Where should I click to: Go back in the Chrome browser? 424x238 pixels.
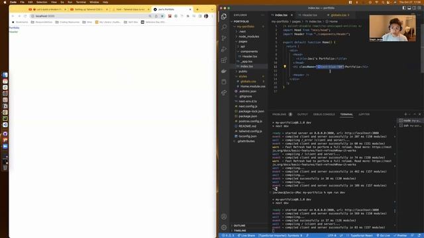[13, 16]
